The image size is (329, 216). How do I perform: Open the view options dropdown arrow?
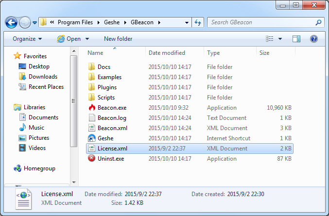pos(280,39)
